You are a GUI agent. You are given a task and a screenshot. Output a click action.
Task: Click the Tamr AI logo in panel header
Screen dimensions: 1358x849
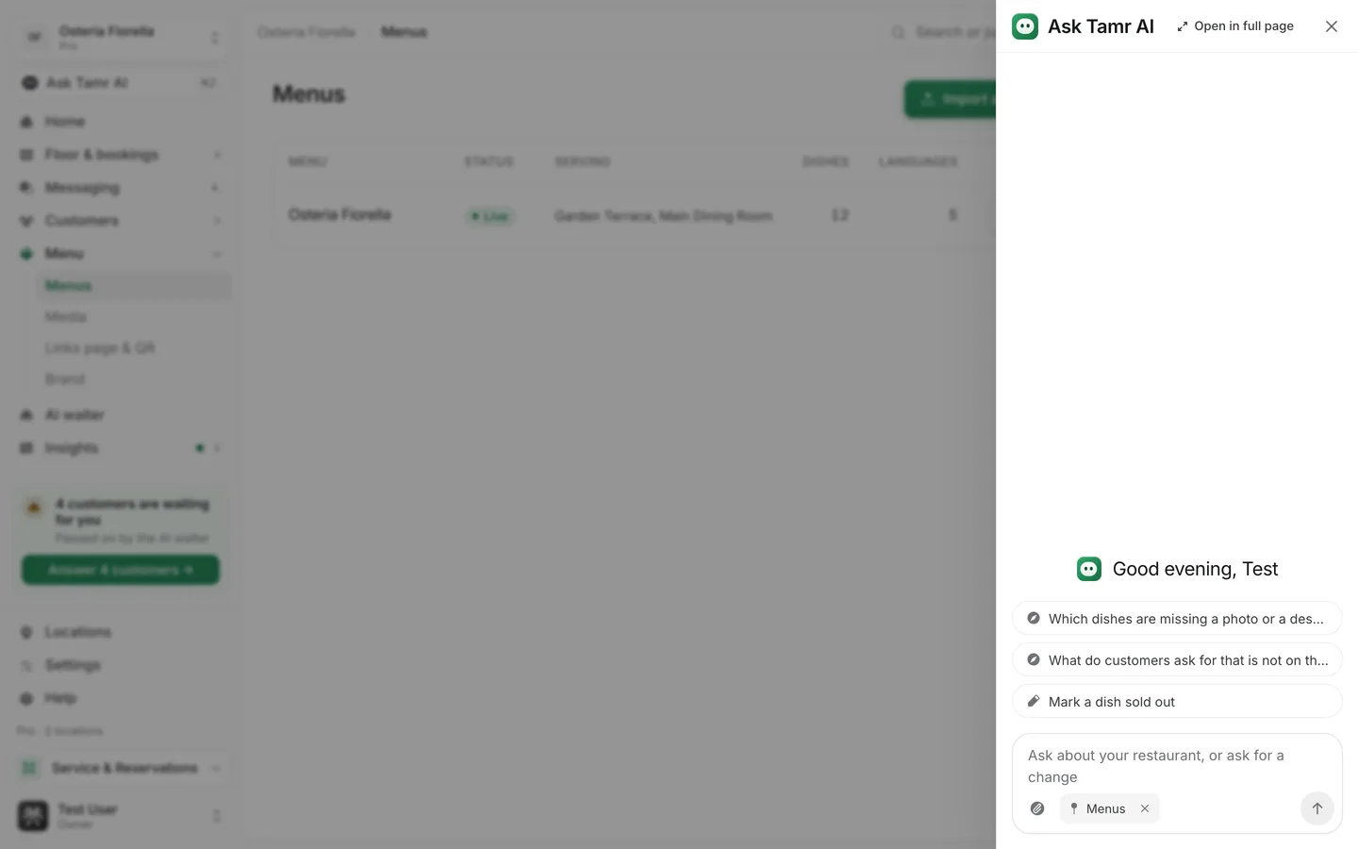1025,26
